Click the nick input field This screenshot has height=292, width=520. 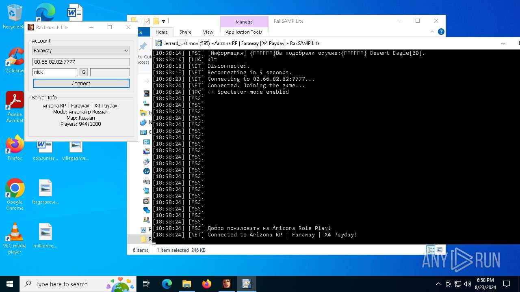pyautogui.click(x=55, y=72)
